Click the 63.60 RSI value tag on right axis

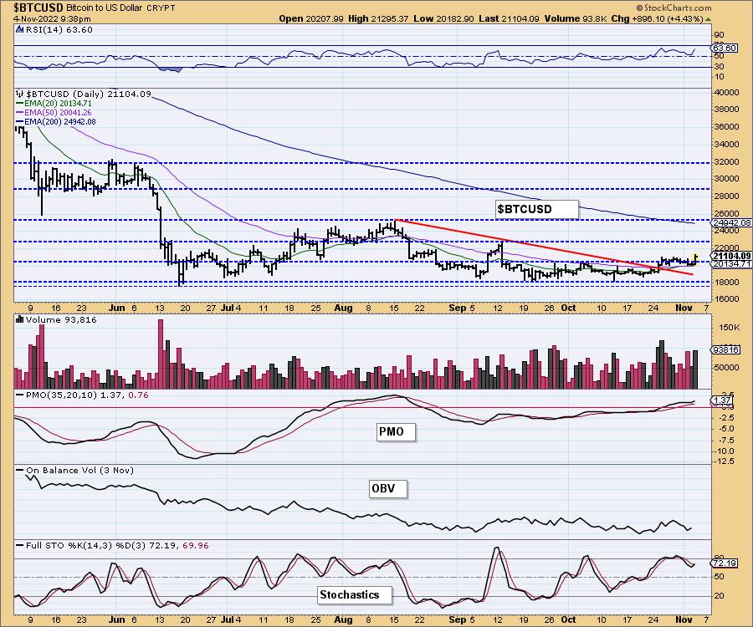point(725,48)
